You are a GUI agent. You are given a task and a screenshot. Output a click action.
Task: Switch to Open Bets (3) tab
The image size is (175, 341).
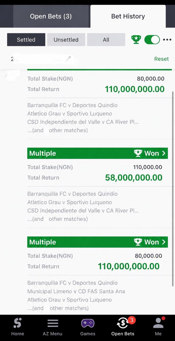(51, 16)
